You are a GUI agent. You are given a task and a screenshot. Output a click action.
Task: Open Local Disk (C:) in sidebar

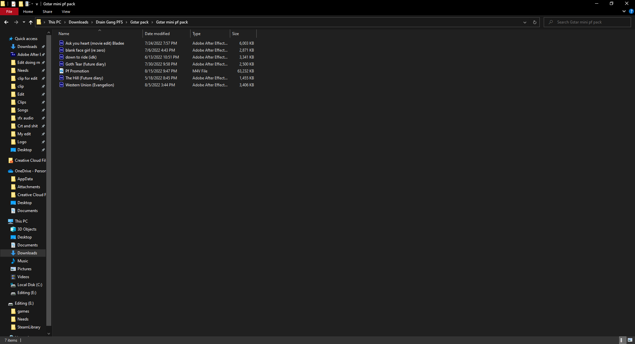tap(29, 285)
